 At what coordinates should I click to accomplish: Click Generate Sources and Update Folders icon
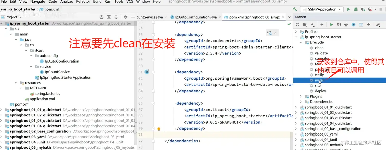click(x=305, y=25)
